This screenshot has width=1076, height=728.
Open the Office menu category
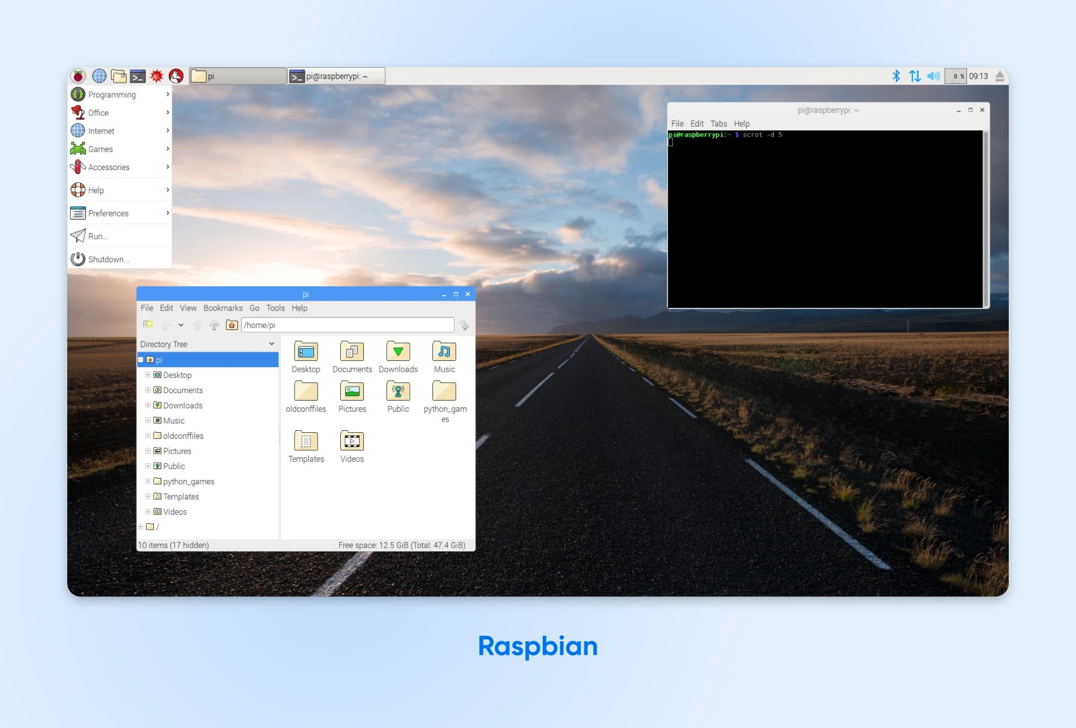(x=120, y=113)
